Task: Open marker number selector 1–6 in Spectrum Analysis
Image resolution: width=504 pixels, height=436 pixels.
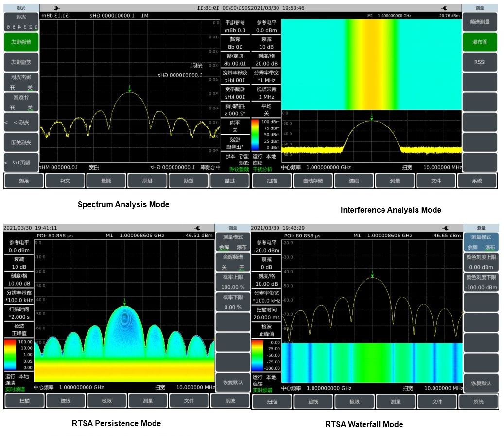Action: coord(21,22)
